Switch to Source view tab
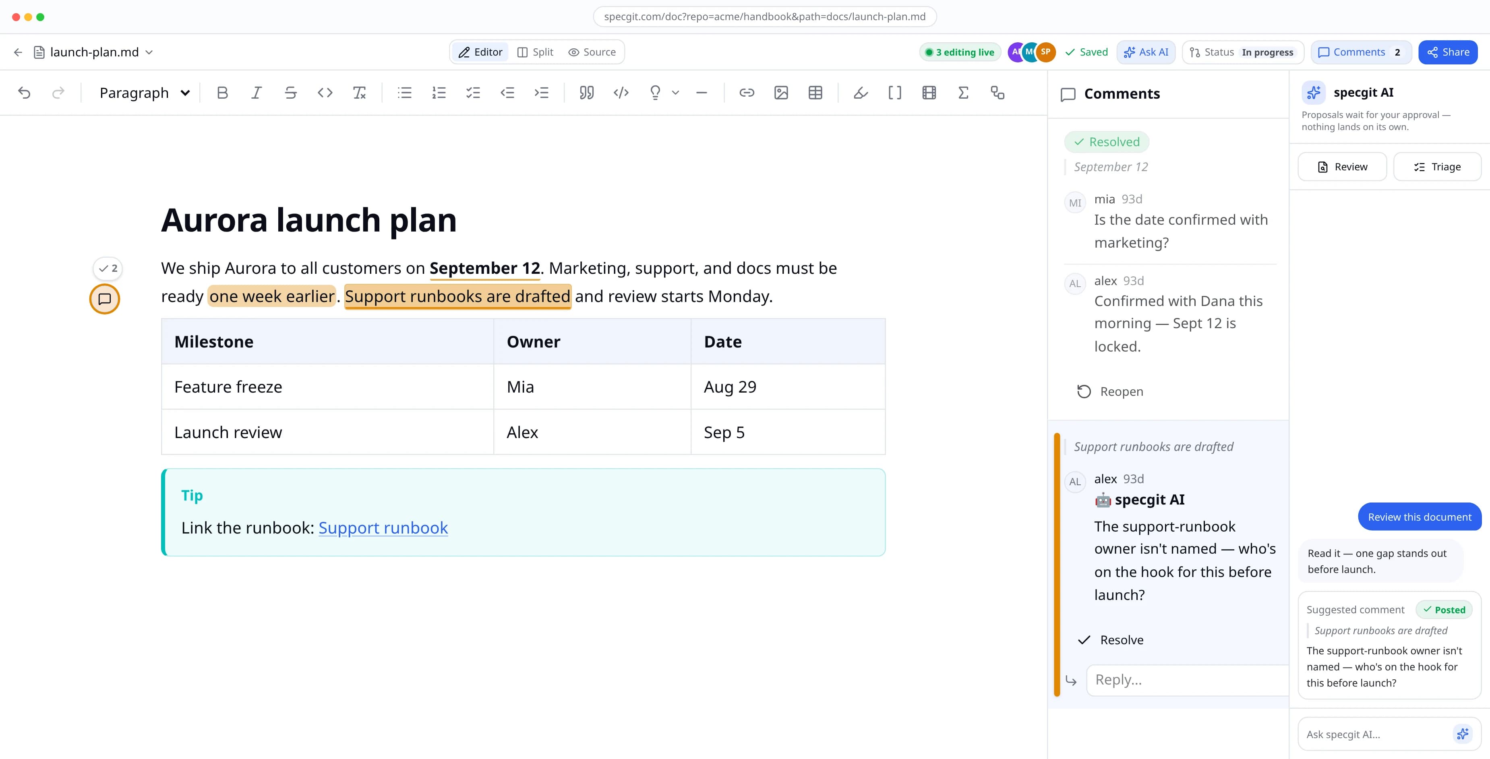 [592, 52]
